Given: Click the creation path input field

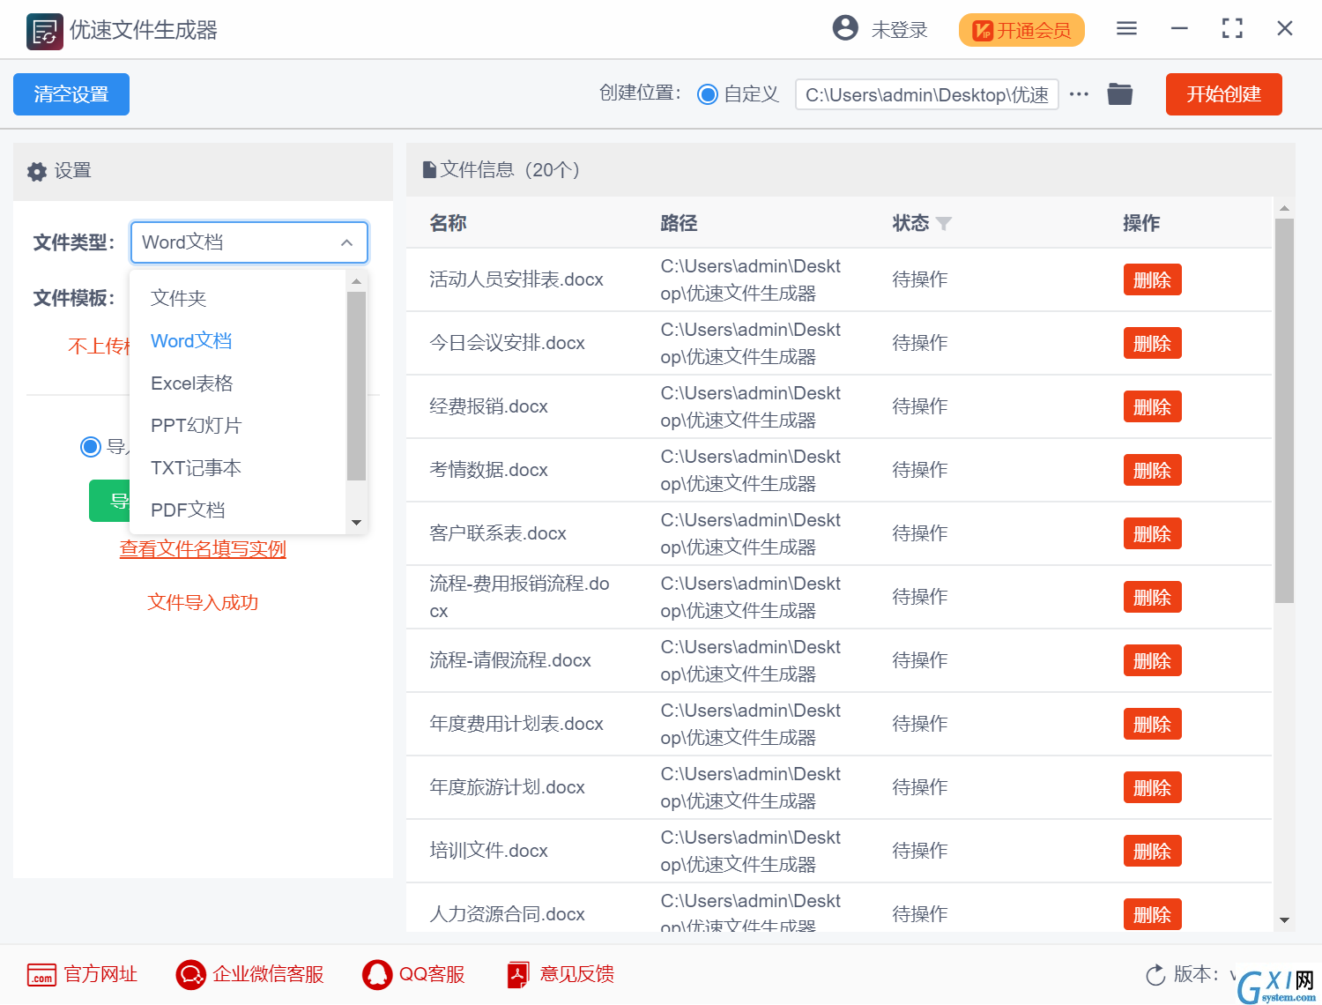Looking at the screenshot, I should coord(927,94).
